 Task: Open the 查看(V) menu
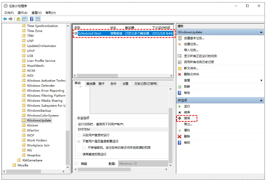[x=36, y=13]
